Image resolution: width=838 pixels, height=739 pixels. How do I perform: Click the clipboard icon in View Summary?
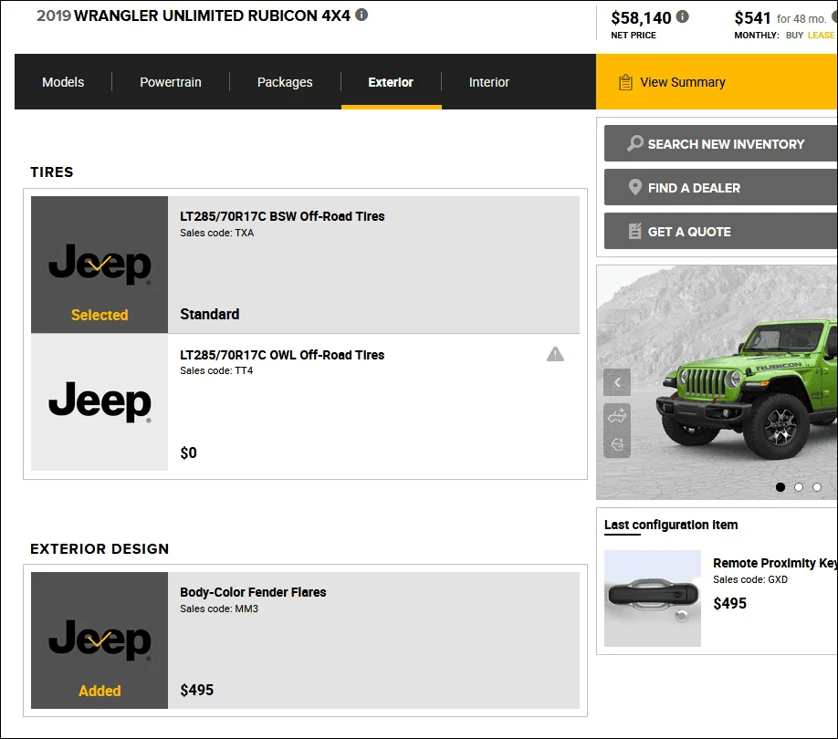click(625, 82)
